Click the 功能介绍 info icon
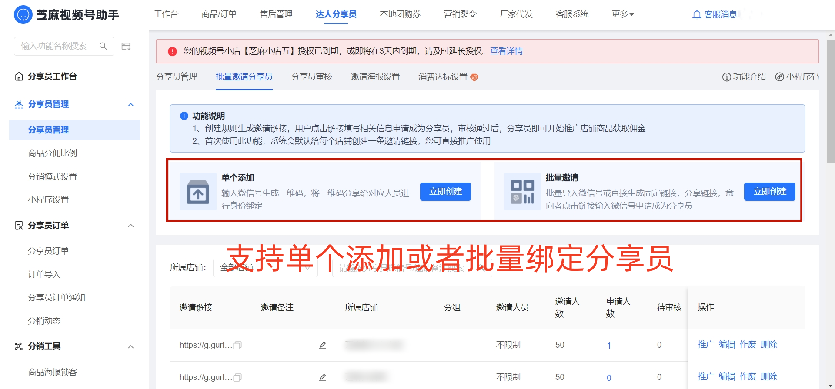This screenshot has height=389, width=835. 726,77
